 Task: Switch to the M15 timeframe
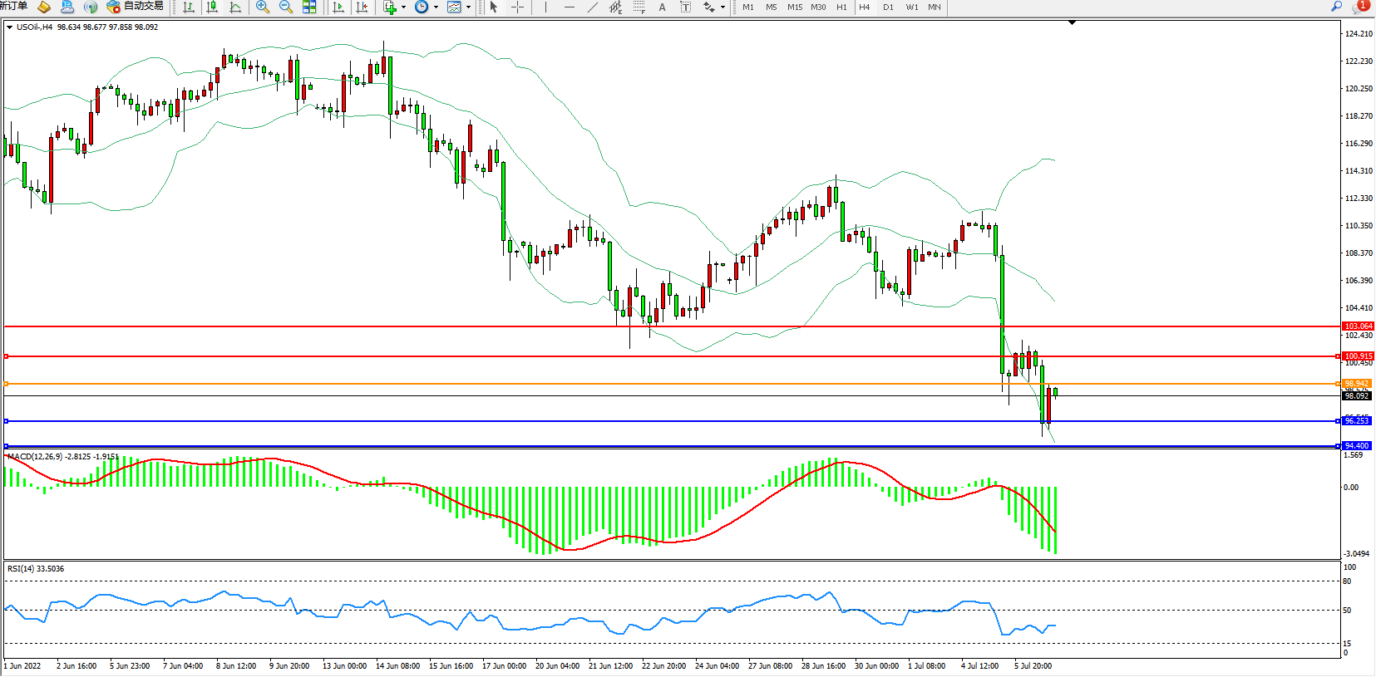(x=795, y=7)
